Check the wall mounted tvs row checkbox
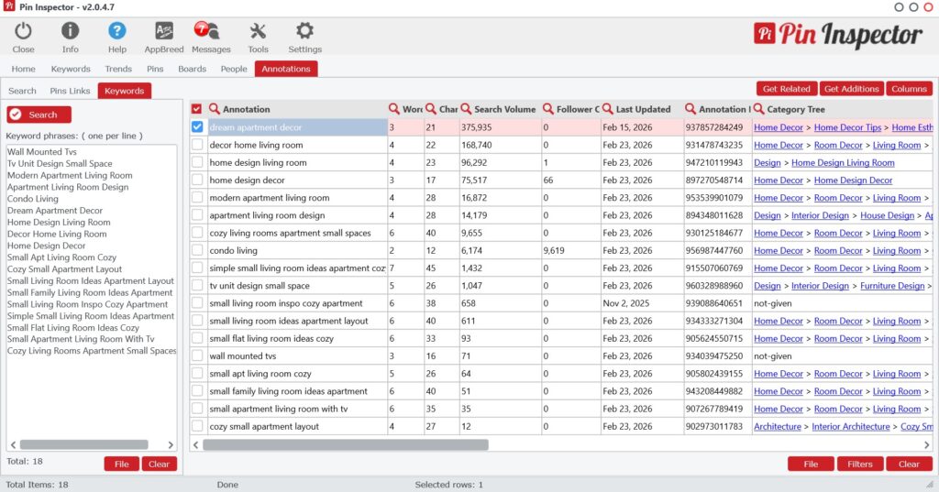Screen dimensions: 939x492 pos(197,355)
